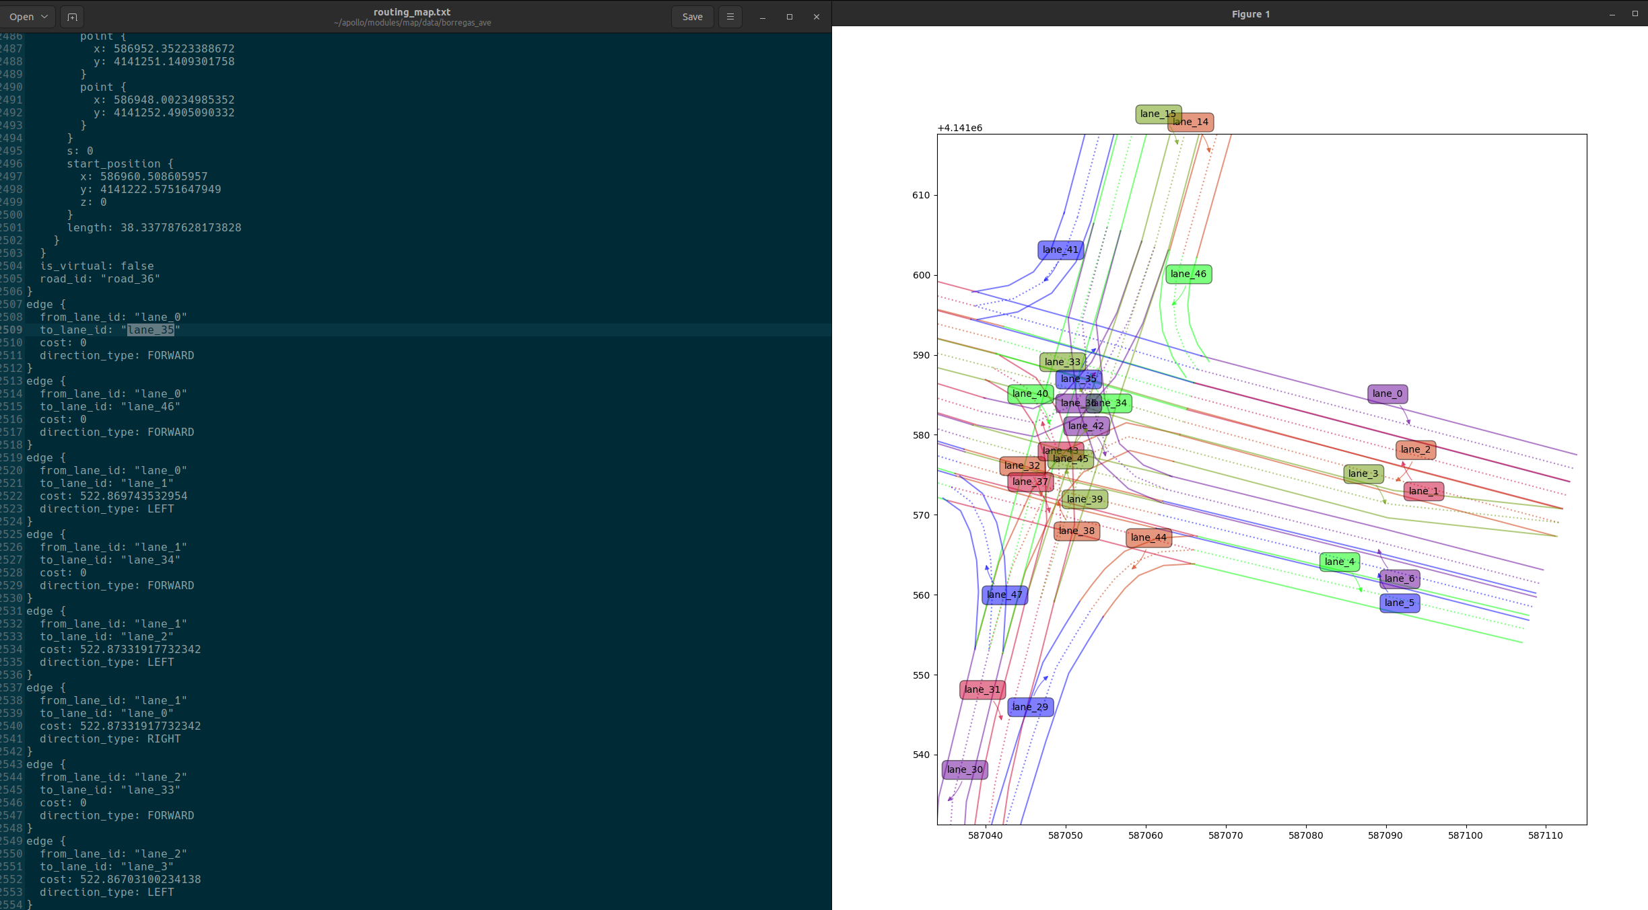Click the lane_41 label in the plot

(x=1060, y=250)
